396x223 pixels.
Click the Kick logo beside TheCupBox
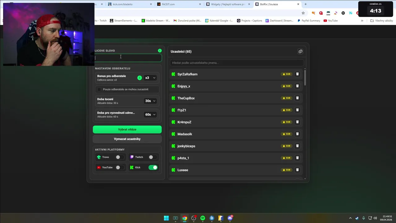click(x=173, y=98)
